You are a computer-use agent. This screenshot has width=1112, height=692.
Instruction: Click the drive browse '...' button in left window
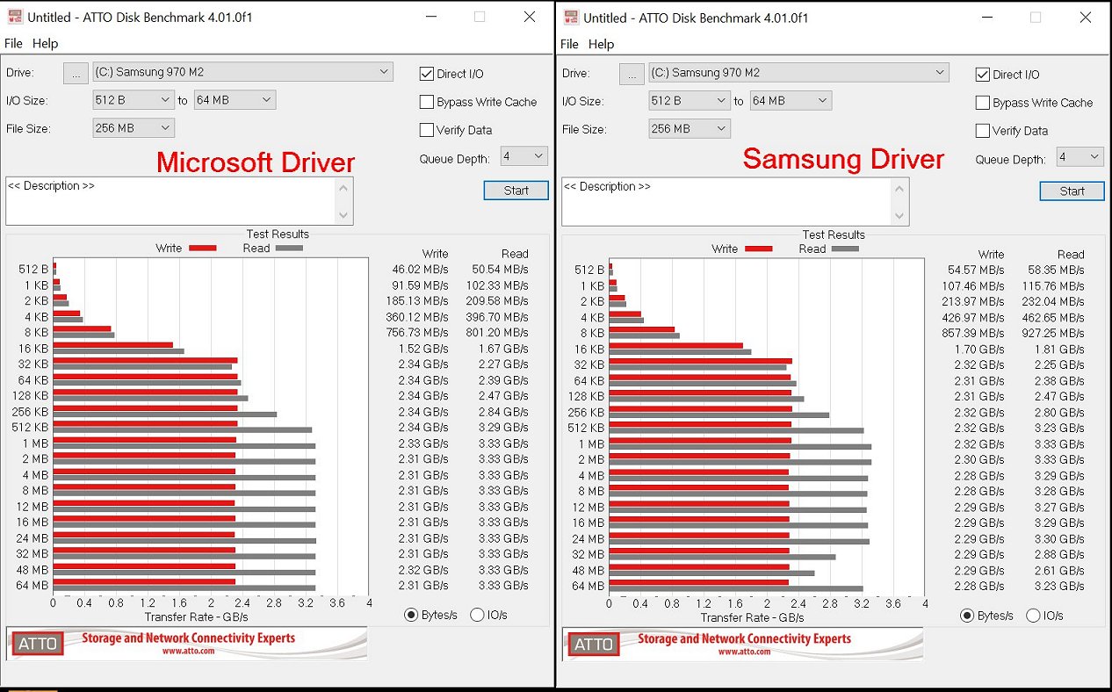click(76, 72)
